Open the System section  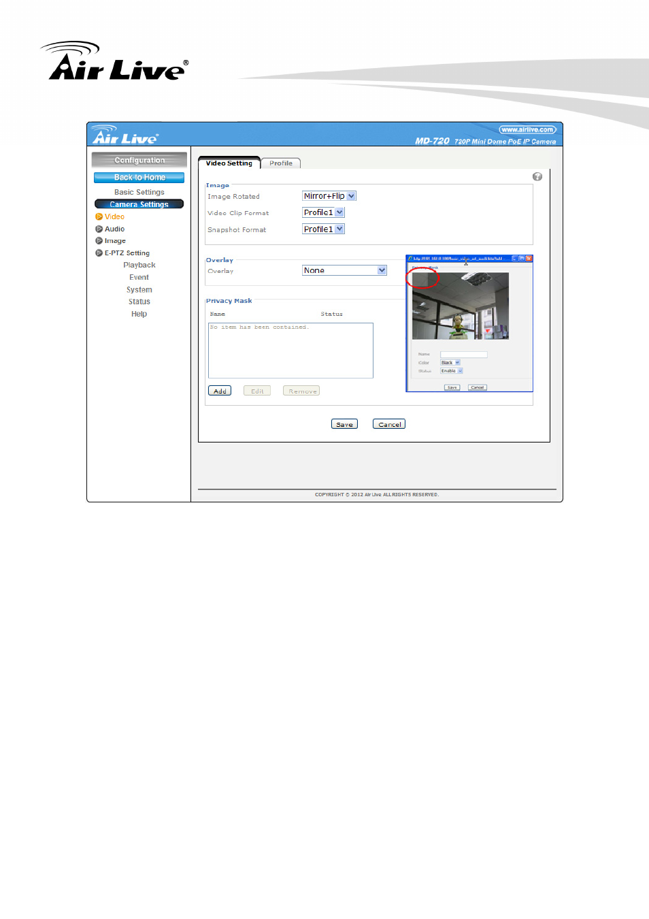click(139, 290)
